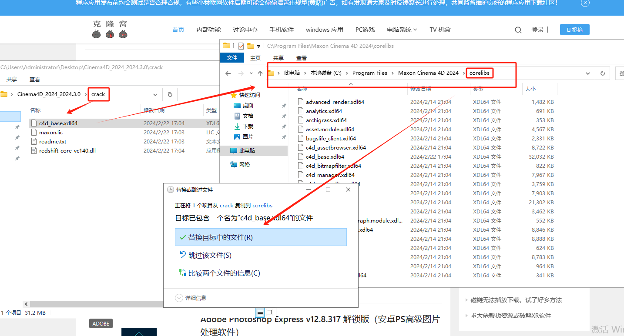Viewport: 624px width, 336px height.
Task: Select advanced_render.xdl64 file icon
Action: coord(300,102)
